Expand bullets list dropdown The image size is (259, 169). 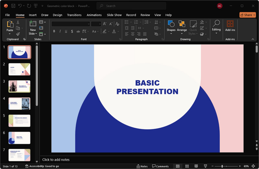pyautogui.click(x=131, y=22)
